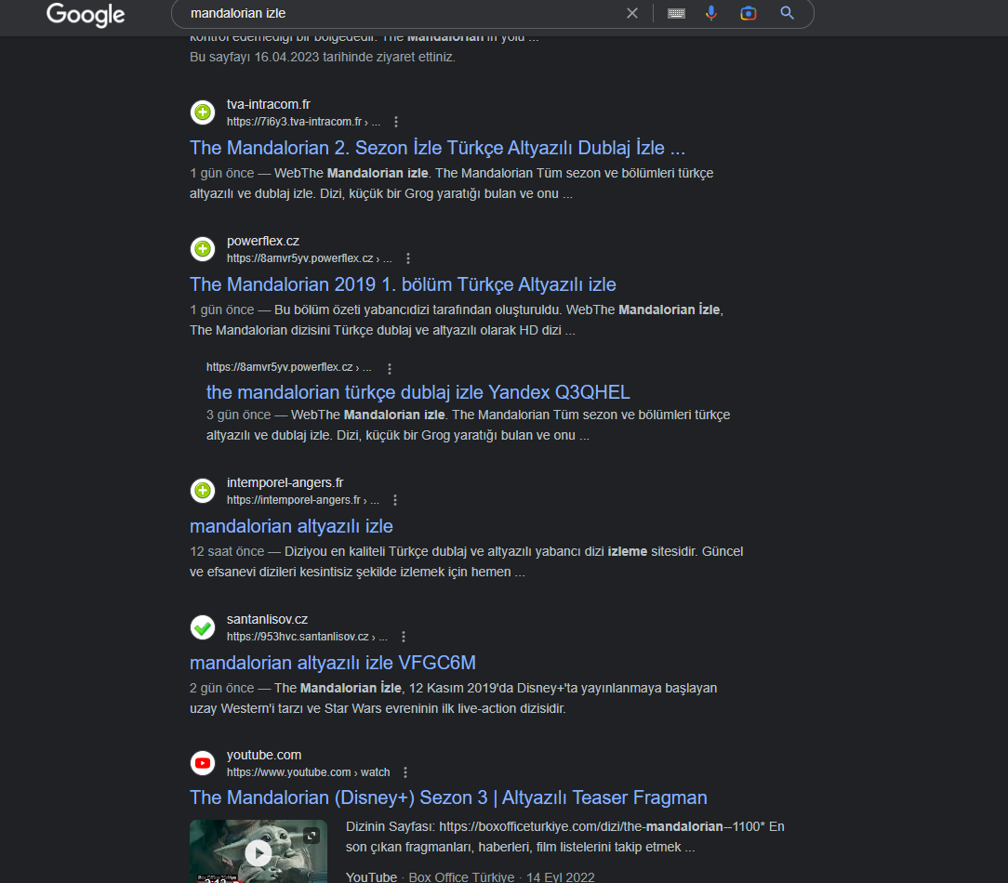
Task: Start voice search with microphone icon
Action: (x=711, y=13)
